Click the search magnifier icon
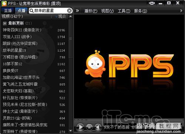The width and height of the screenshot is (185, 134). [31, 11]
